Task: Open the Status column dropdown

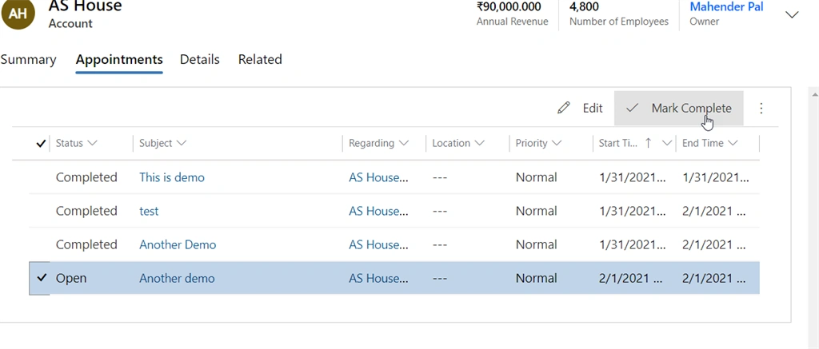Action: click(93, 143)
